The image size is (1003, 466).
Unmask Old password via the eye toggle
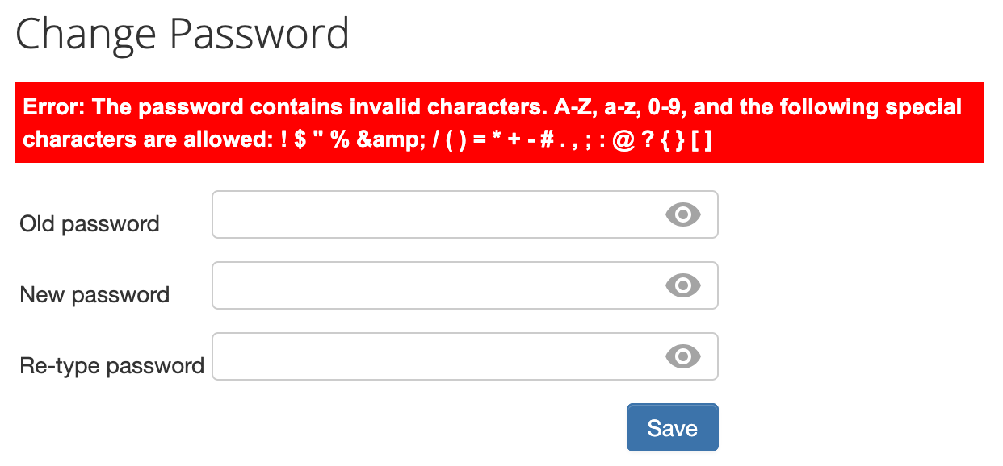pyautogui.click(x=682, y=214)
